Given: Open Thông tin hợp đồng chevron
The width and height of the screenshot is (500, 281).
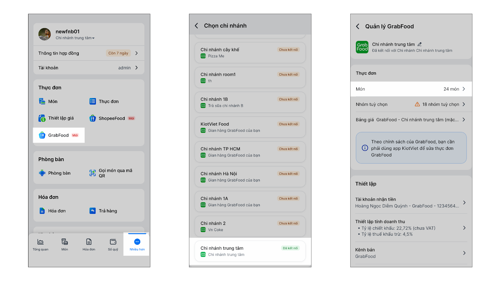Looking at the screenshot, I should pyautogui.click(x=137, y=53).
